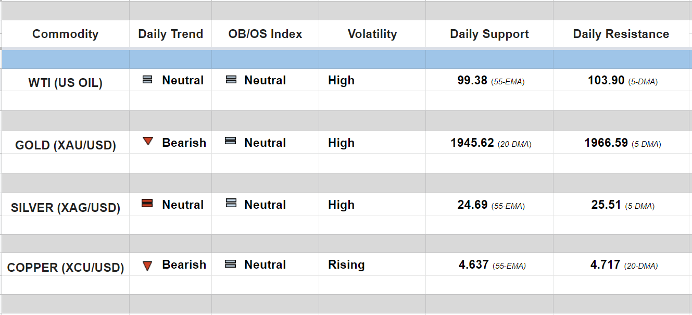
Task: Click the bearish red triangle for Gold
Action: 148,141
